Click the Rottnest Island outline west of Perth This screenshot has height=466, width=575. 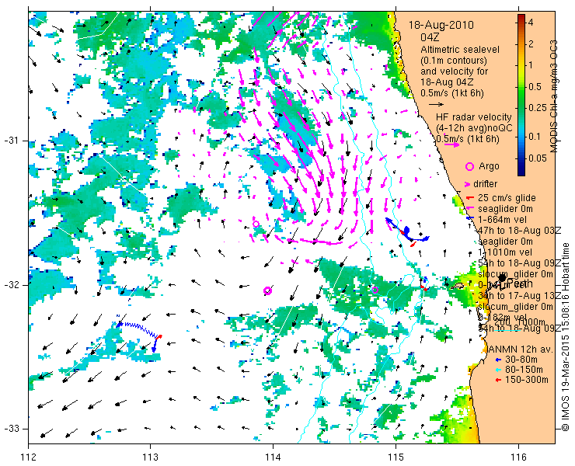point(458,286)
